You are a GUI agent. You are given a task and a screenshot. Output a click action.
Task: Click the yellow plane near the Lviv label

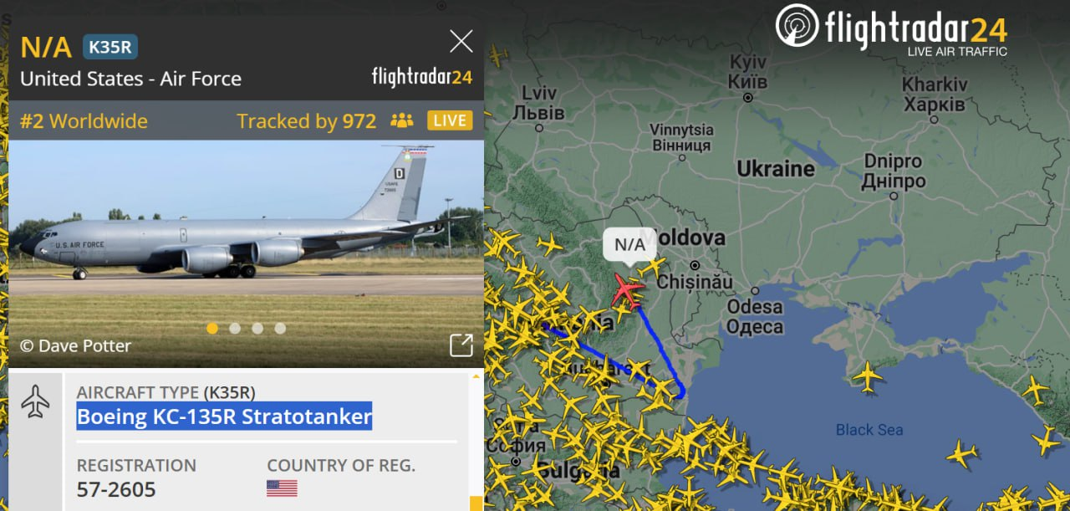[497, 55]
